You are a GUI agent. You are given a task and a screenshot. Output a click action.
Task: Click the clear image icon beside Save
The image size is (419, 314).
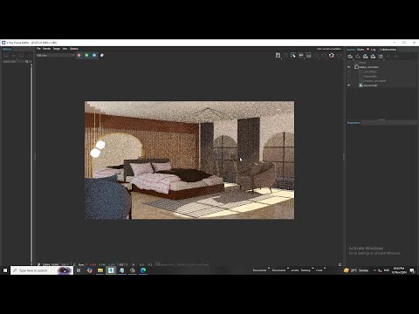(x=285, y=55)
